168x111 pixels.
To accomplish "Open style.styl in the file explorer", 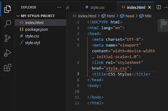I will [40, 43].
